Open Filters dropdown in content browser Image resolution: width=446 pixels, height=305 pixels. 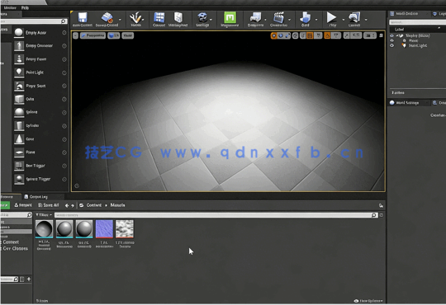(44, 215)
